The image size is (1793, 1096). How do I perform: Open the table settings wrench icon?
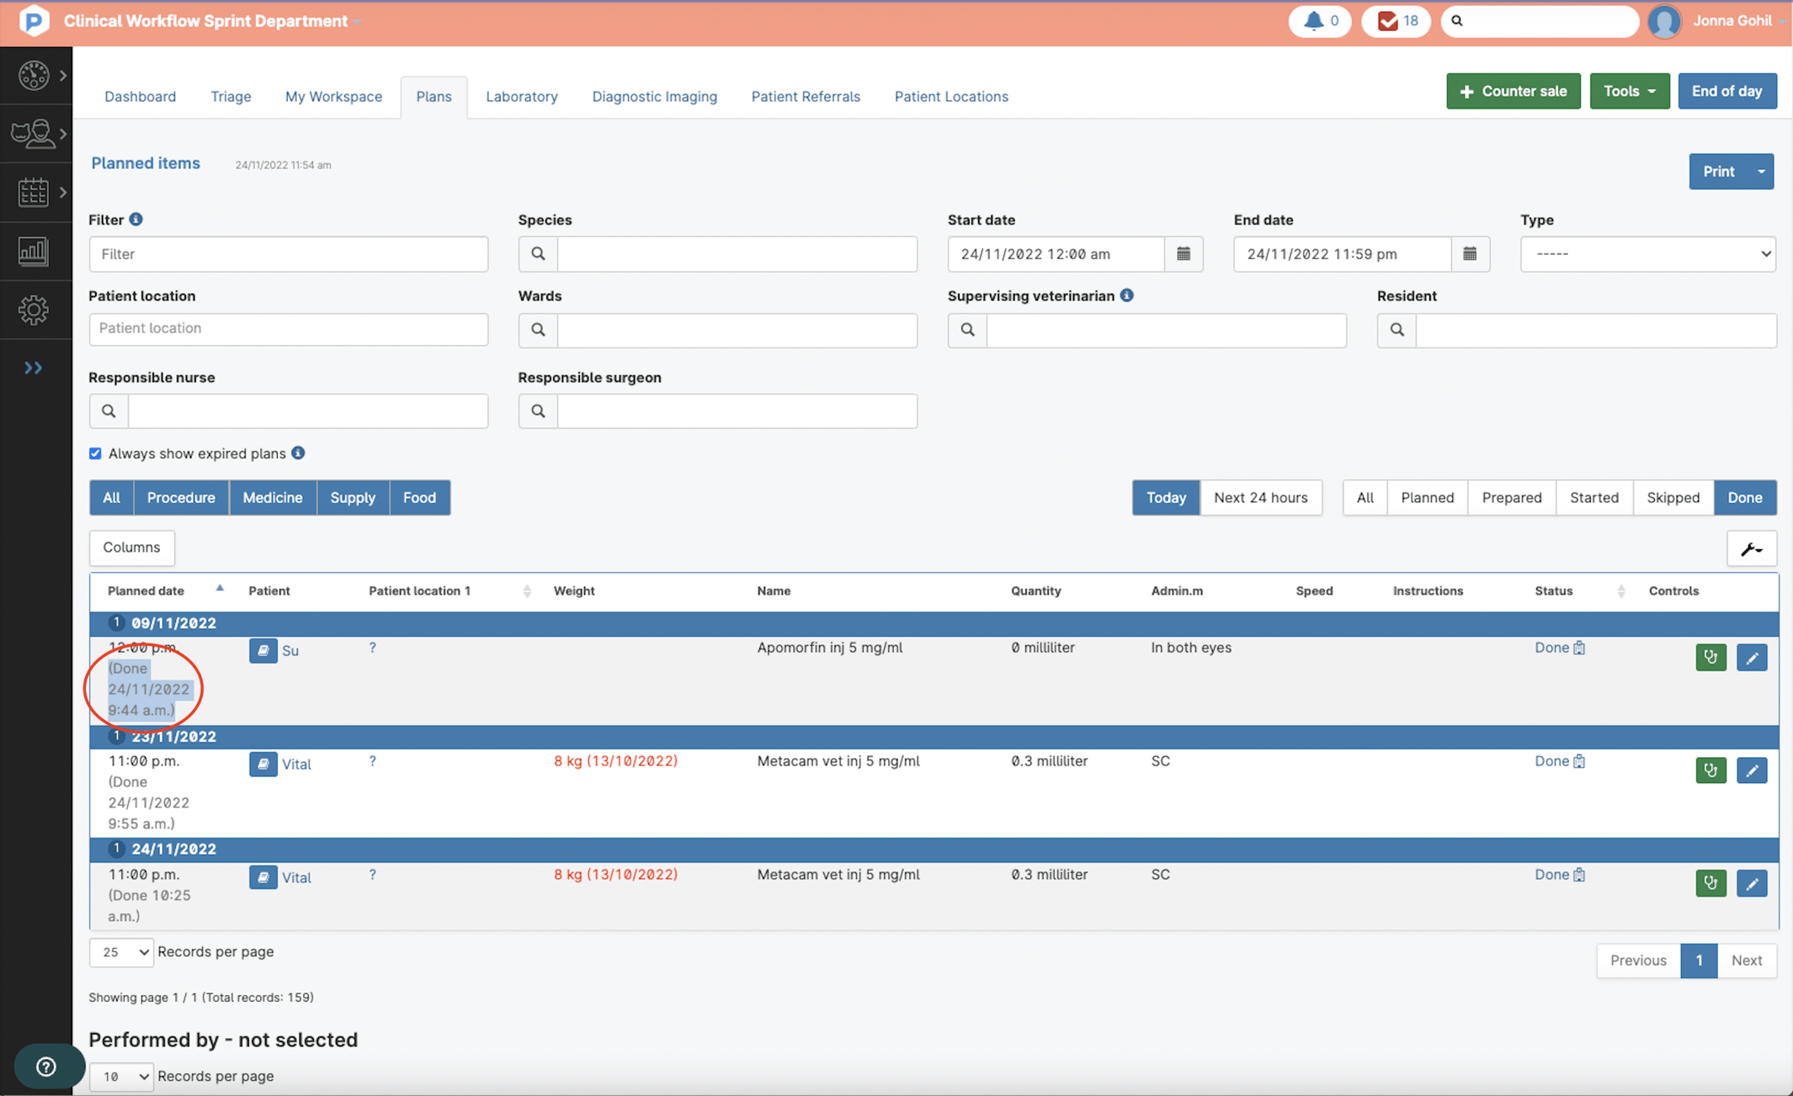point(1753,548)
